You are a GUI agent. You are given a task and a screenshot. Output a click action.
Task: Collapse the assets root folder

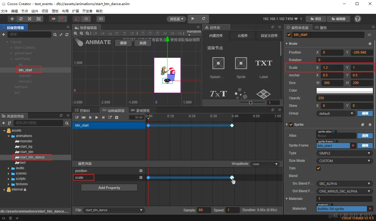[x=4, y=131]
